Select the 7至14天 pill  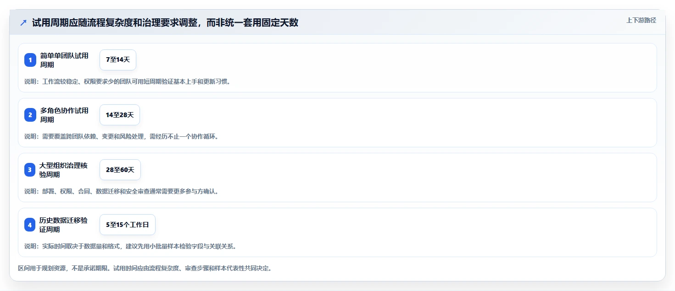(118, 60)
